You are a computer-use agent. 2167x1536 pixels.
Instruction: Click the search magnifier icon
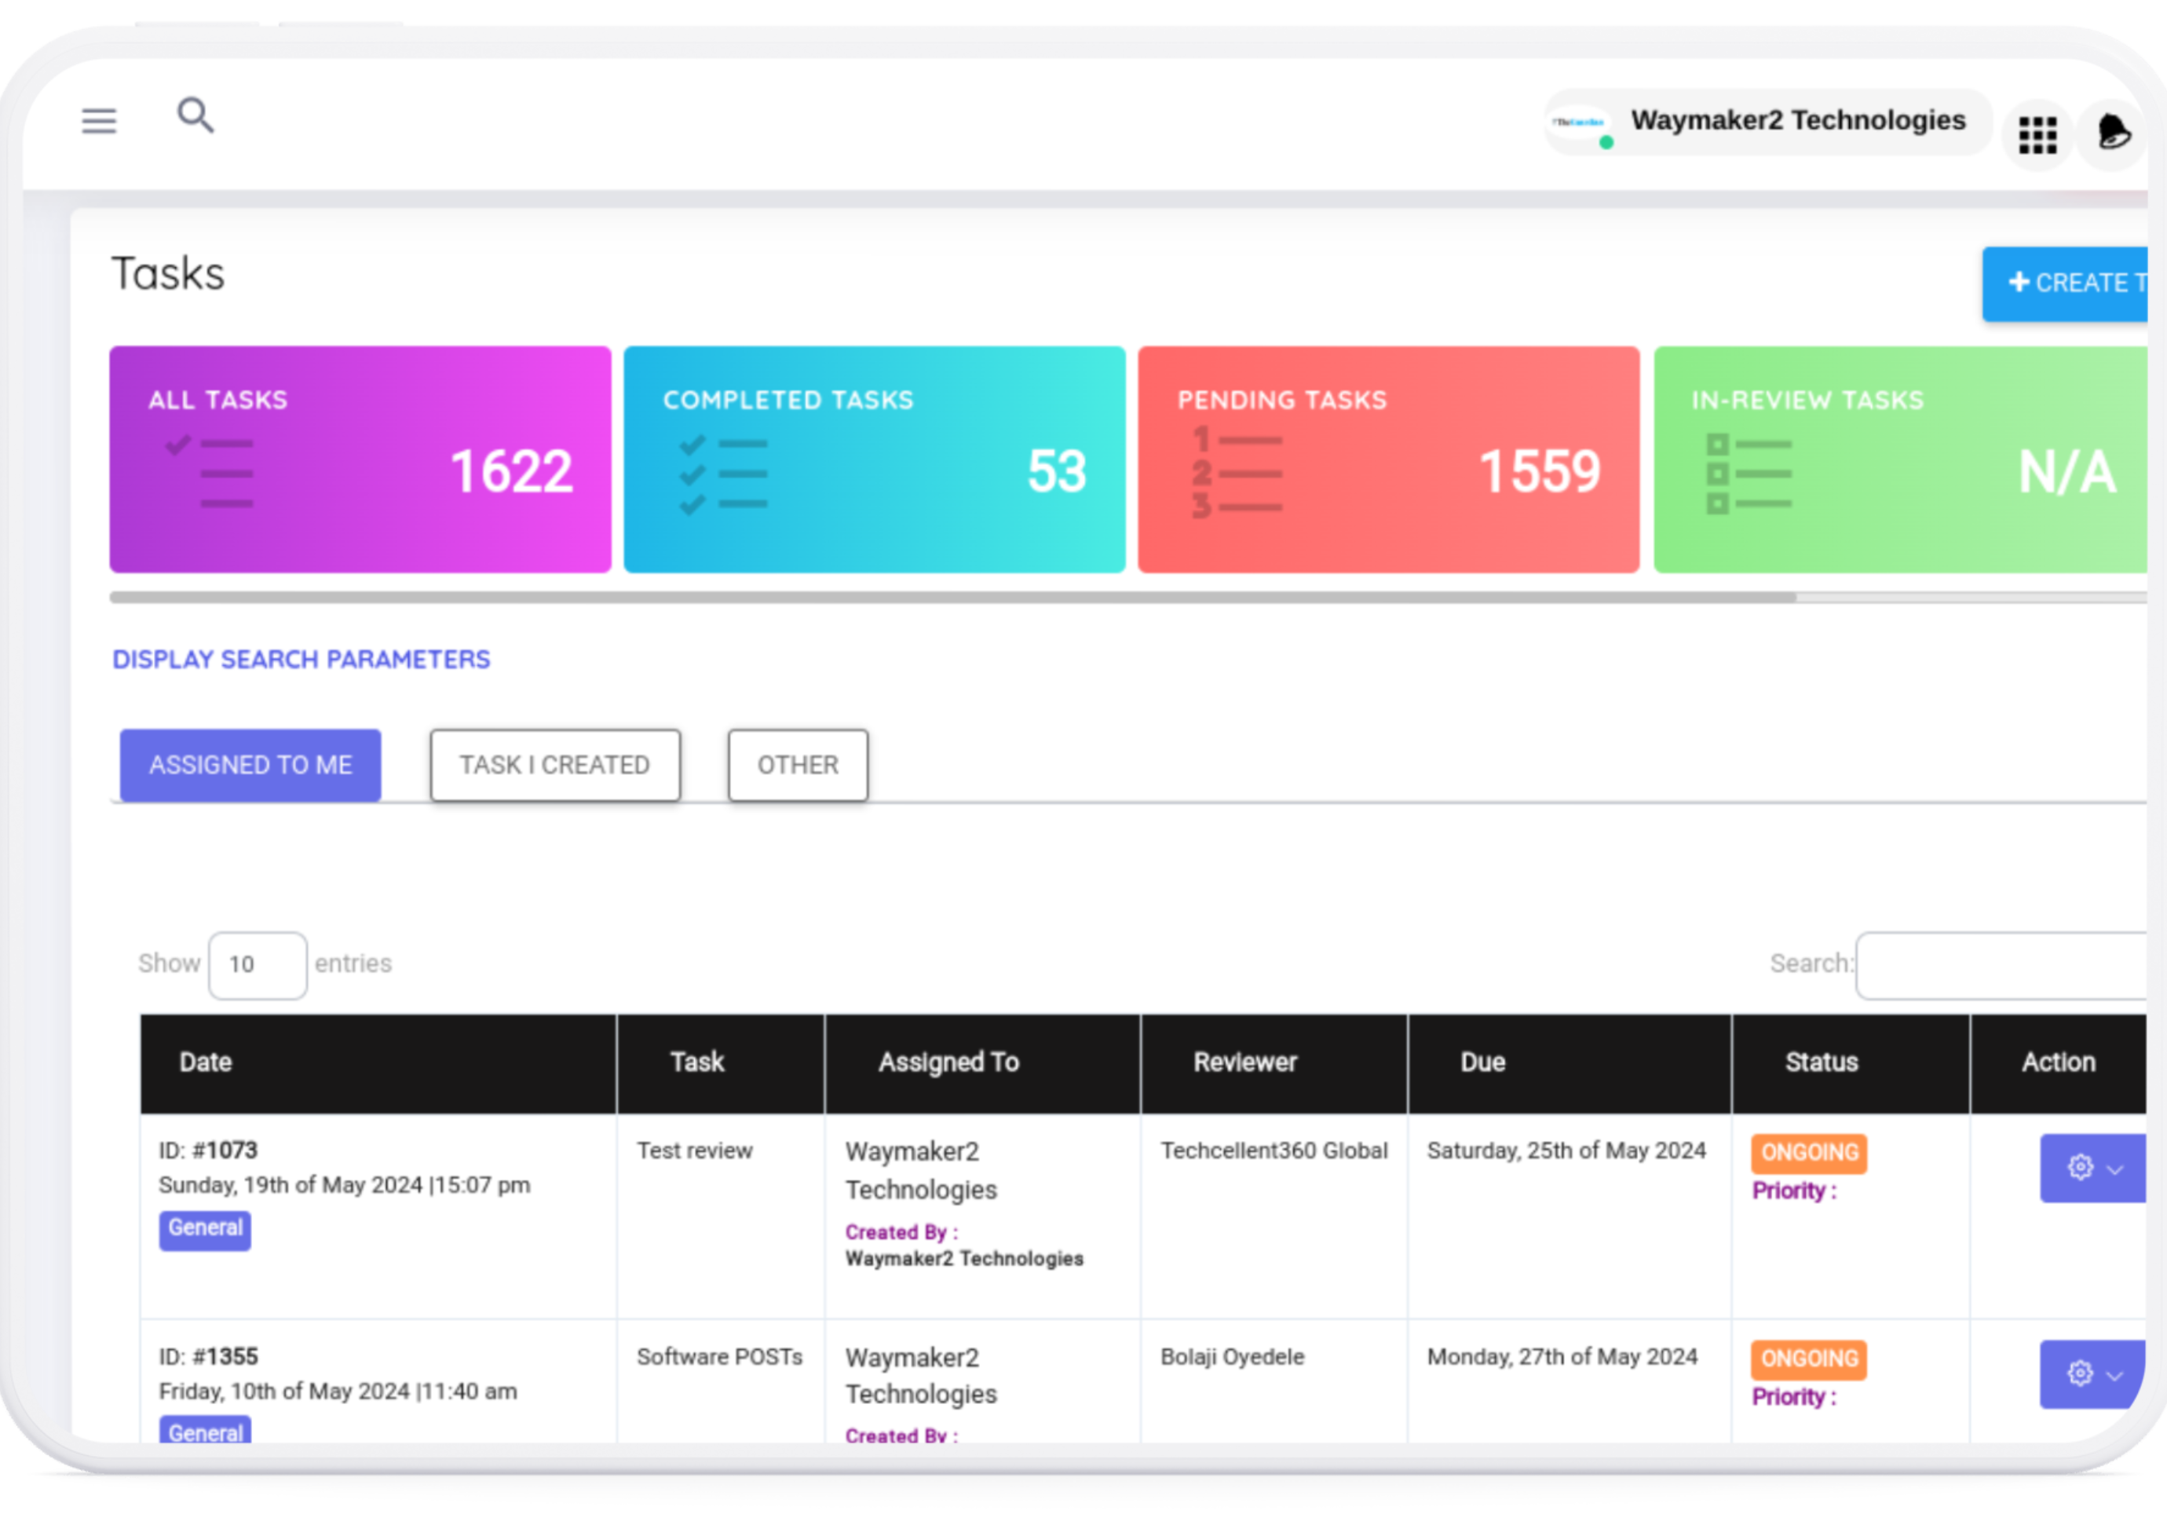tap(196, 116)
